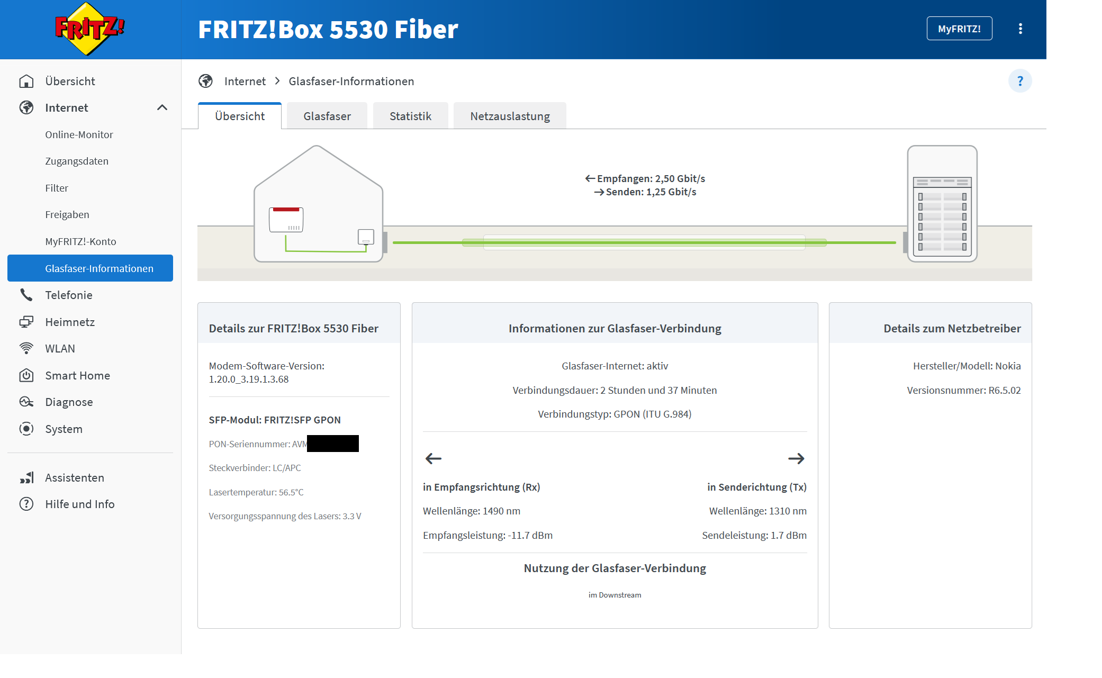The image size is (1102, 678).
Task: Expand the System menu section
Action: pos(64,429)
